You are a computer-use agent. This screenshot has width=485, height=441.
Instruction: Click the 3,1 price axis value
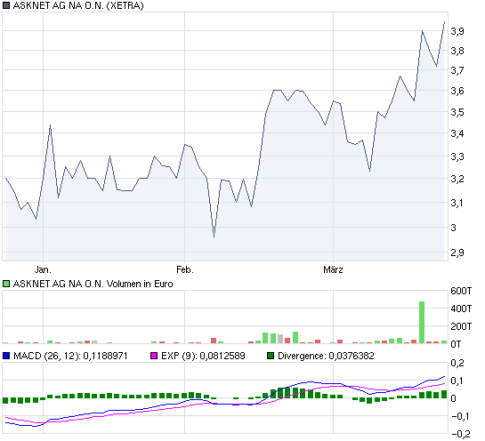tap(457, 203)
